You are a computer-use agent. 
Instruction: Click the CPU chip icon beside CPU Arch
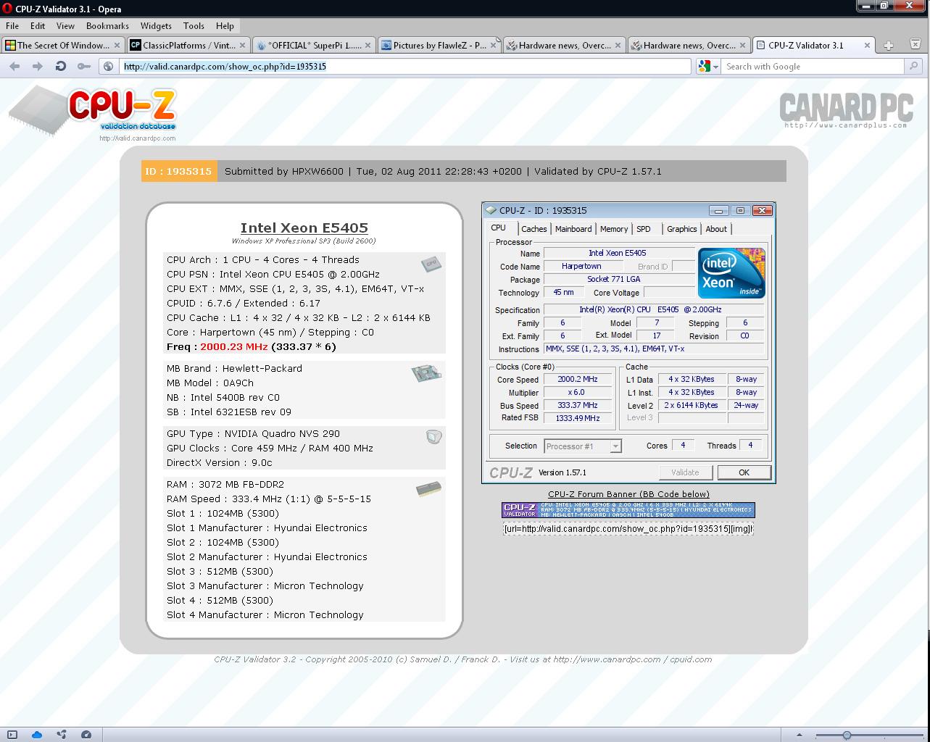pyautogui.click(x=431, y=263)
